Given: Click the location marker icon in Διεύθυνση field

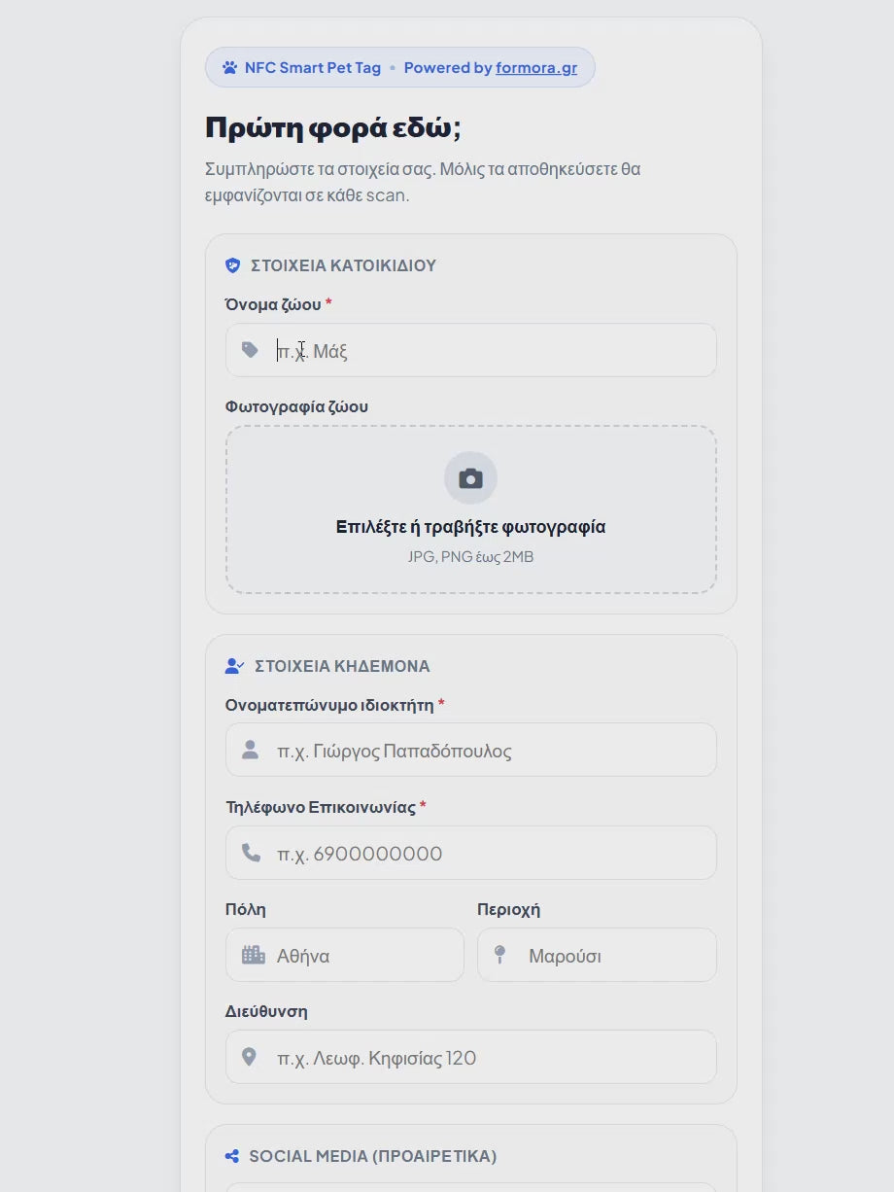Looking at the screenshot, I should click(x=249, y=1057).
